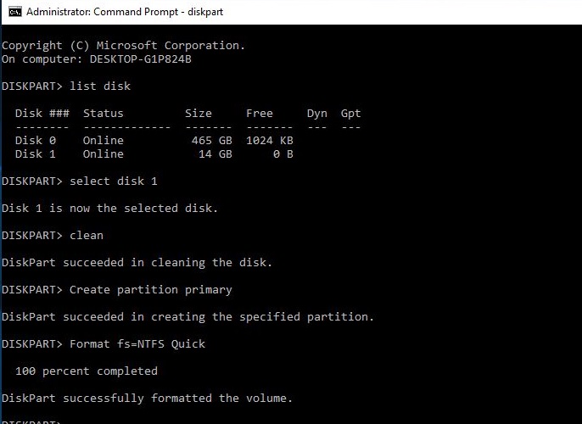Click the 'Size' column header
The width and height of the screenshot is (582, 424).
coord(199,113)
